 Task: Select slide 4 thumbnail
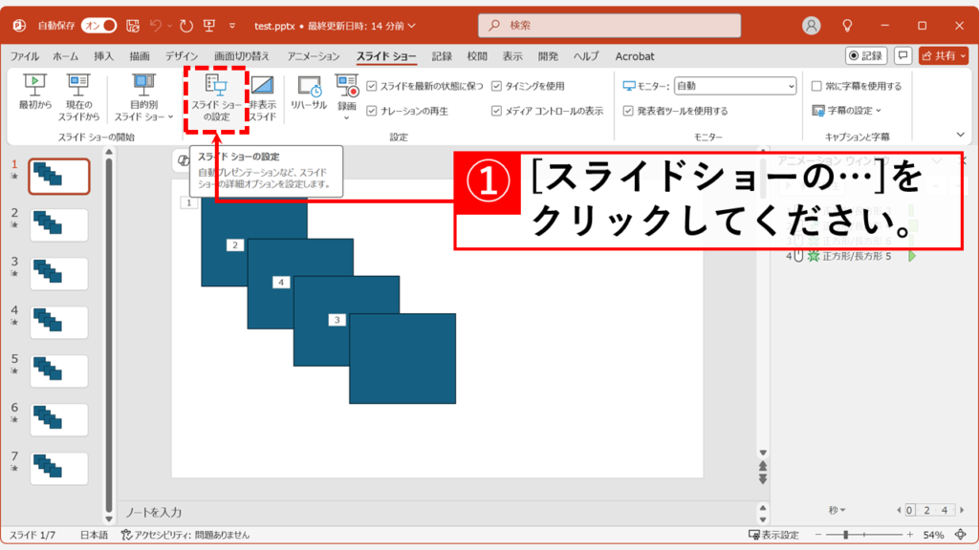pos(59,323)
